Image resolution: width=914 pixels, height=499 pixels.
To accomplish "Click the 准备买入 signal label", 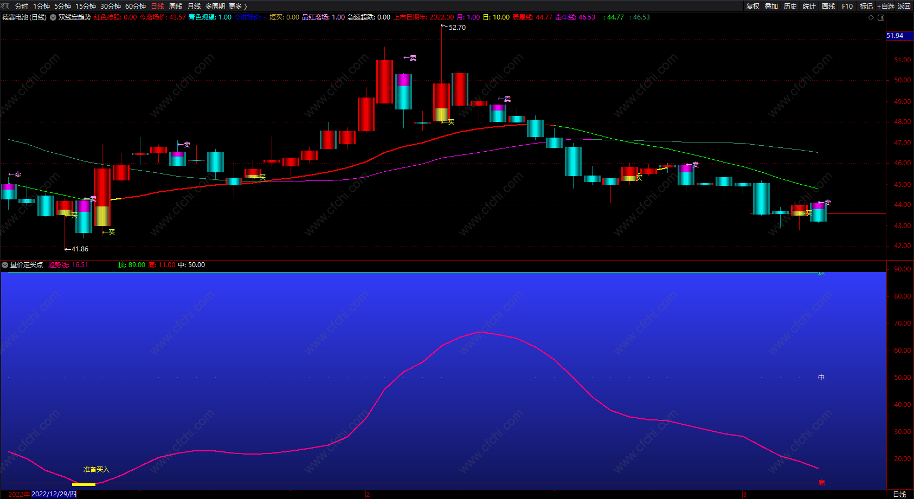I will [x=96, y=470].
